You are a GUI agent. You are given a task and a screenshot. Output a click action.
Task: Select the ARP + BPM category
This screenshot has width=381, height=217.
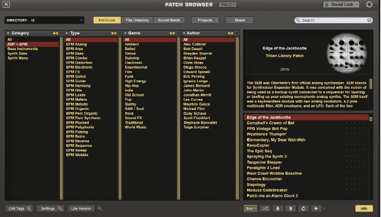[32, 44]
